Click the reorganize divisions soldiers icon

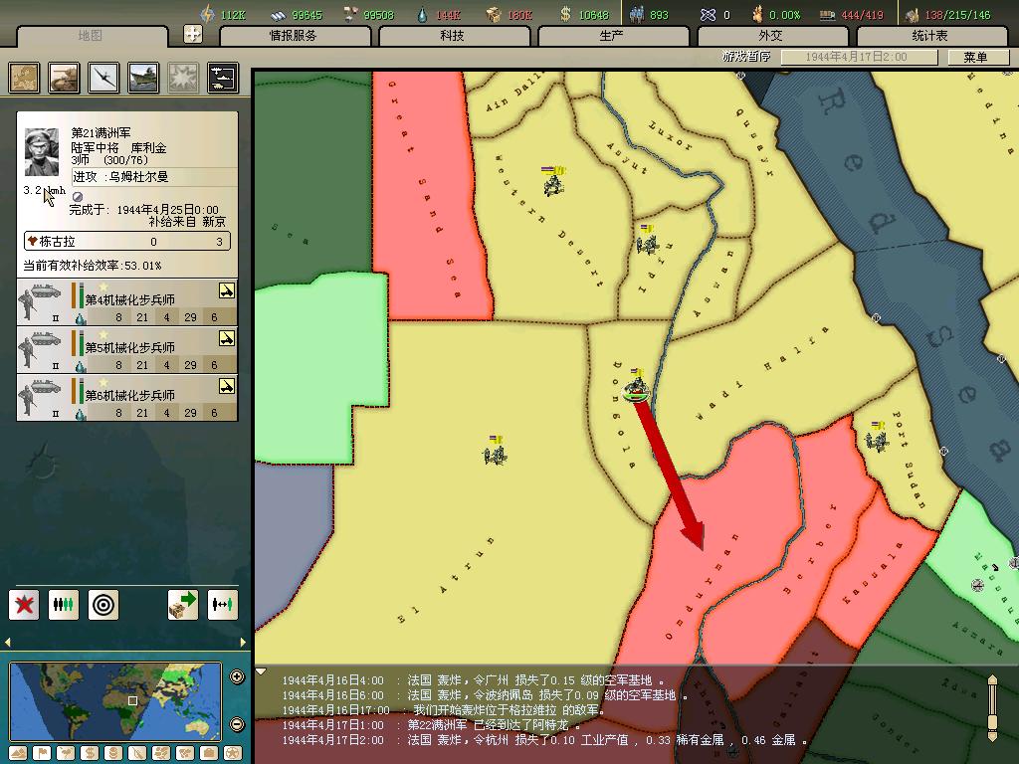click(64, 604)
